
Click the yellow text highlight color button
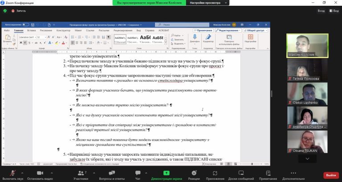[x=57, y=43]
